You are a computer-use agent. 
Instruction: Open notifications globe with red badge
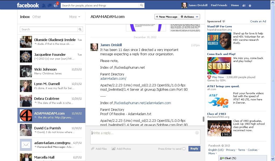[x=56, y=5]
